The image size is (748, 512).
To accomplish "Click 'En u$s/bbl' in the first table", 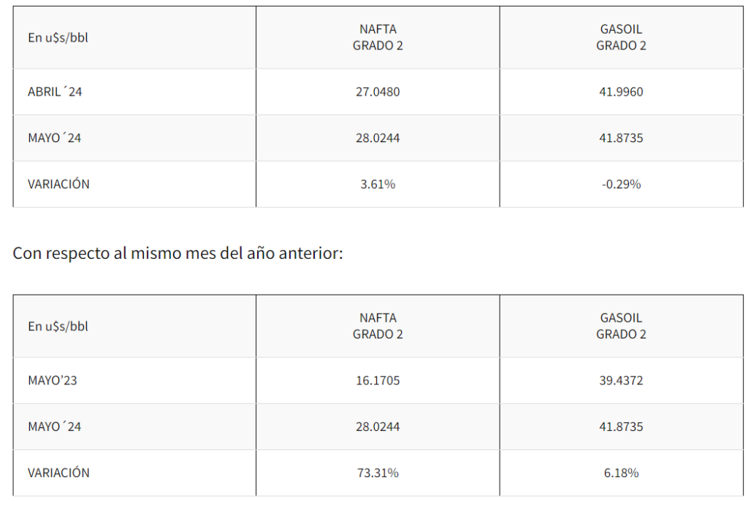I will 58,38.
